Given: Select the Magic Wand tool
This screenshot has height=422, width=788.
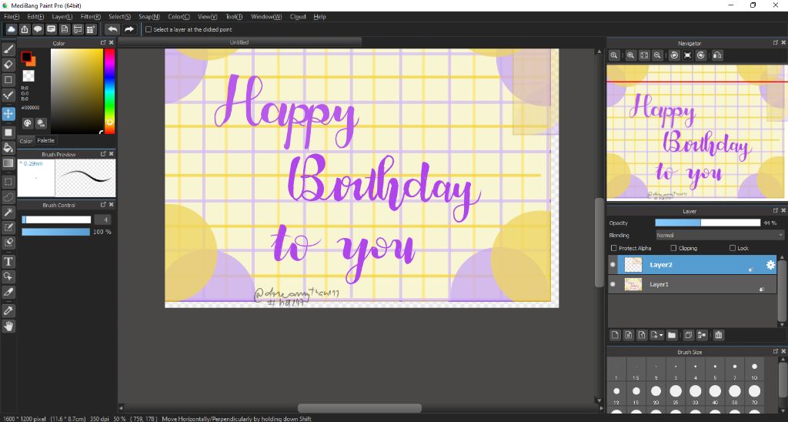Looking at the screenshot, I should (x=8, y=213).
